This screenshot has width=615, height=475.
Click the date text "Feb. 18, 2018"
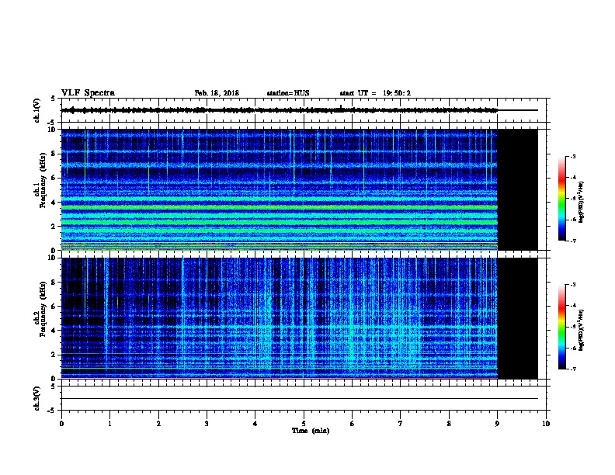coord(217,93)
